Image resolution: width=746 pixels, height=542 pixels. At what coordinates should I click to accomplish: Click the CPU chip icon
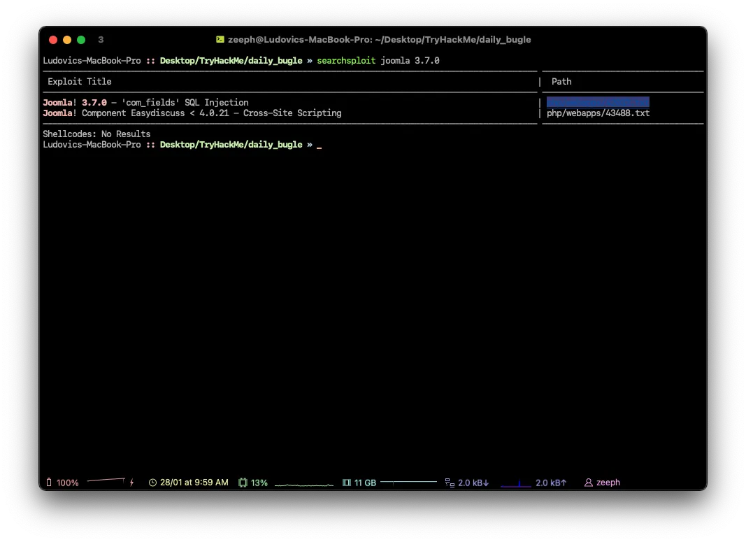click(x=243, y=483)
